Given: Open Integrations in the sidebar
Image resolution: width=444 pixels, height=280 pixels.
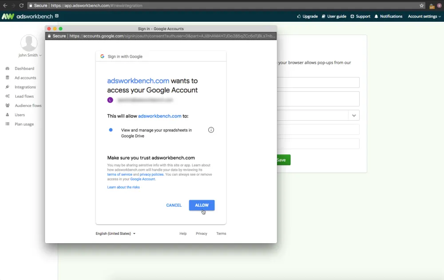Looking at the screenshot, I should (25, 87).
